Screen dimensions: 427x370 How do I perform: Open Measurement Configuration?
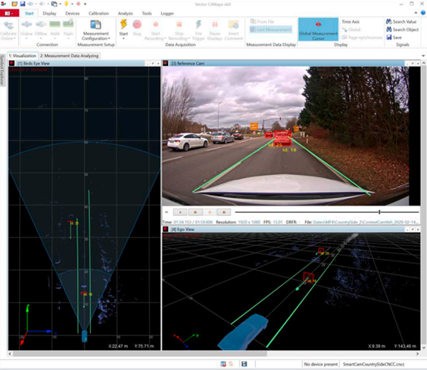click(x=96, y=30)
